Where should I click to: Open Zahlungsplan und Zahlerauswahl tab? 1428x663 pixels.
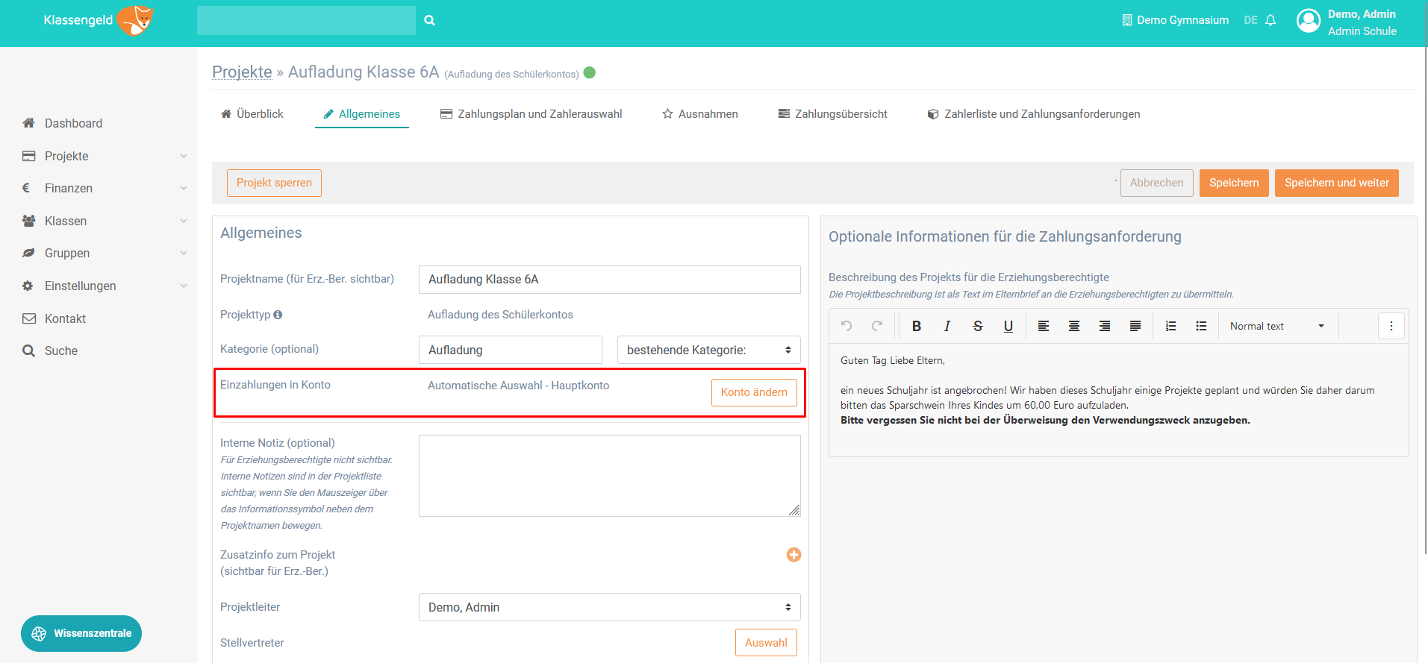(531, 114)
